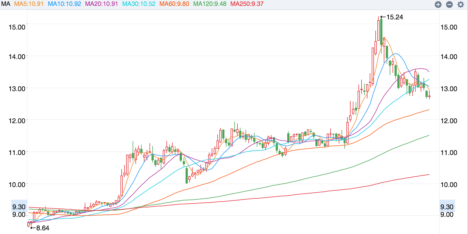Click the 14.00 label on right axis
The width and height of the screenshot is (468, 234).
point(449,57)
